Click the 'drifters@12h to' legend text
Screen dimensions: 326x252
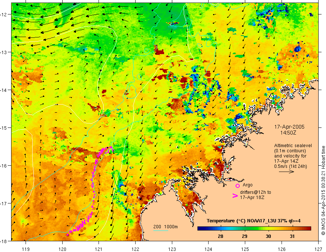(x=256, y=192)
